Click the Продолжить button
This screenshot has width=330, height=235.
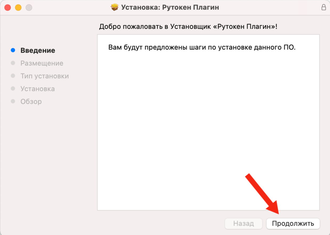click(x=293, y=224)
